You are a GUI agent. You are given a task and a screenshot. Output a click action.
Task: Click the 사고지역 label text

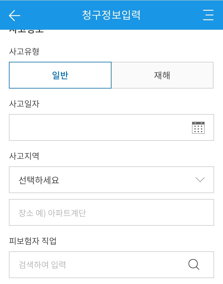click(x=24, y=156)
